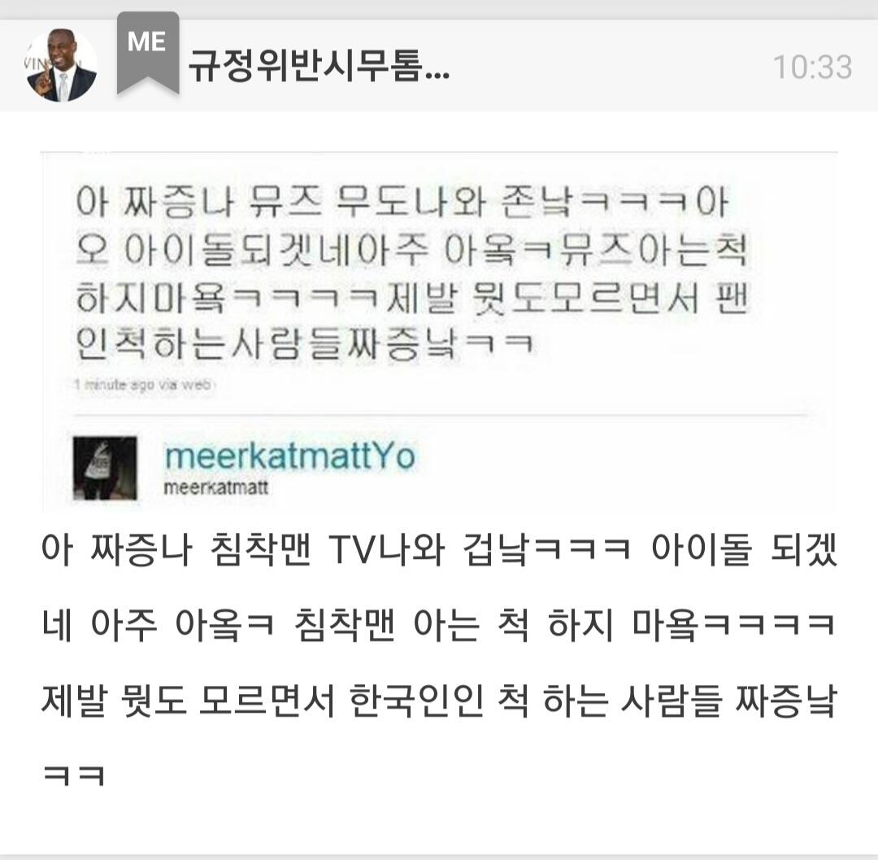Open the poster's round profile photo
The width and height of the screenshot is (878, 860).
pyautogui.click(x=61, y=66)
